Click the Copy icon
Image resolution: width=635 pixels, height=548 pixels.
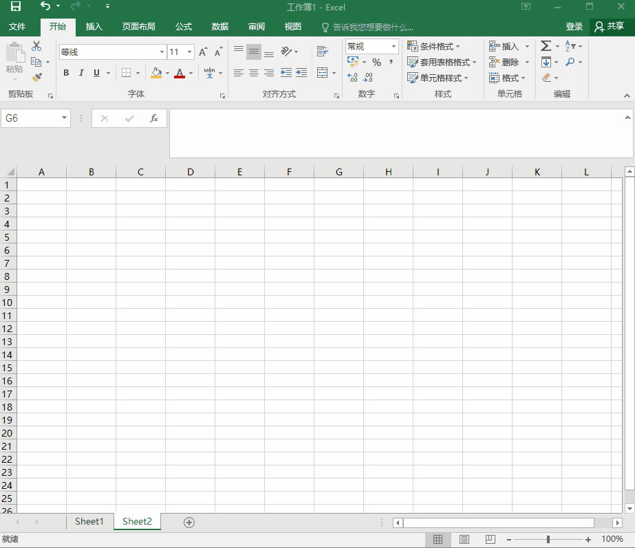(36, 62)
